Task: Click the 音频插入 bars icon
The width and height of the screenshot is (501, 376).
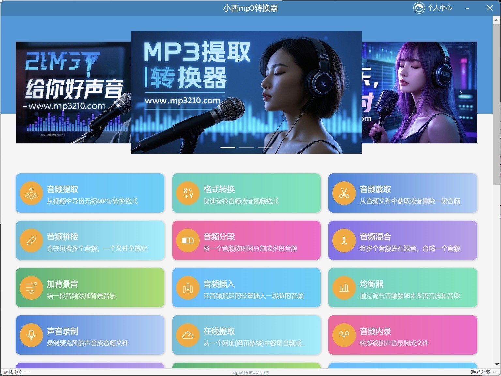Action: click(x=188, y=288)
